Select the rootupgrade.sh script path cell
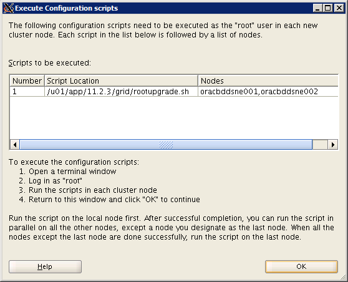This screenshot has height=282, width=348. 121,92
